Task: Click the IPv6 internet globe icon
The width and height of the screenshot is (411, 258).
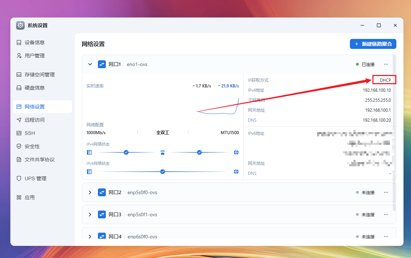Action: pos(236,172)
